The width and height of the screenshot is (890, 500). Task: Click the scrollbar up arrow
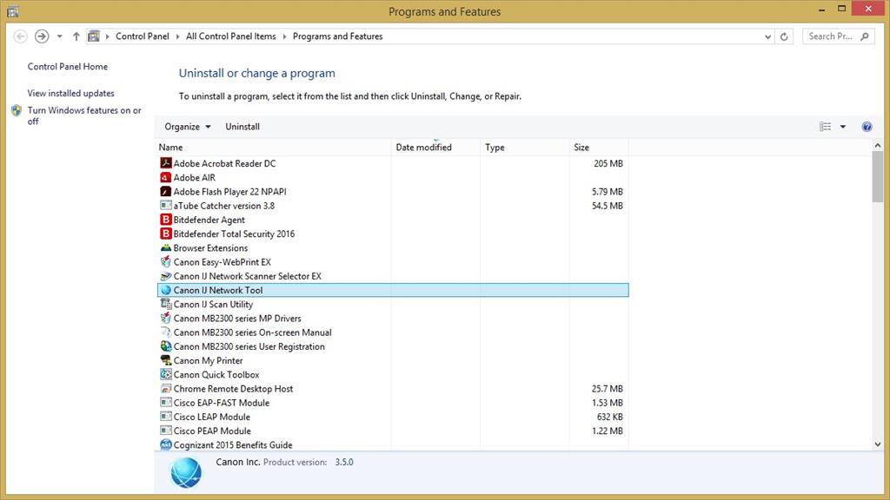click(878, 146)
